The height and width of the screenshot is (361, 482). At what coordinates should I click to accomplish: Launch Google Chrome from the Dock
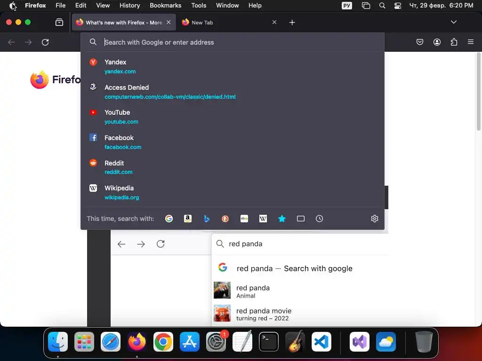163,342
